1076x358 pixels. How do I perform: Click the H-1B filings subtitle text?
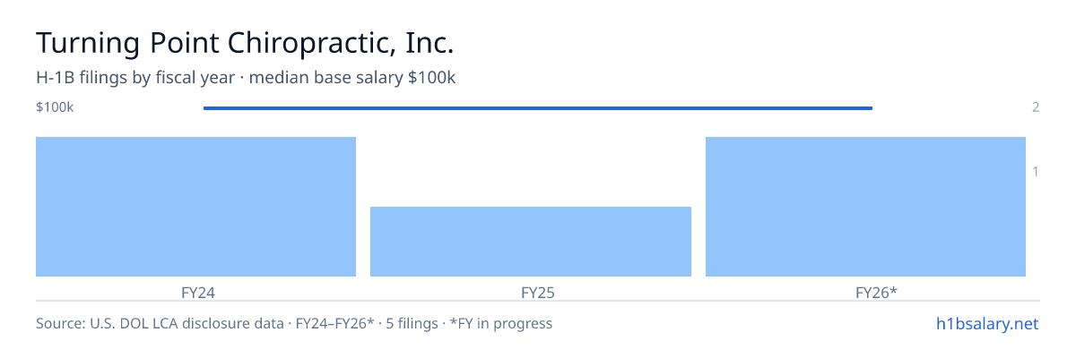pyautogui.click(x=134, y=78)
